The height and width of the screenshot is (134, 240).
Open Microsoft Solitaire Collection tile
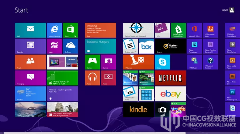point(130,78)
